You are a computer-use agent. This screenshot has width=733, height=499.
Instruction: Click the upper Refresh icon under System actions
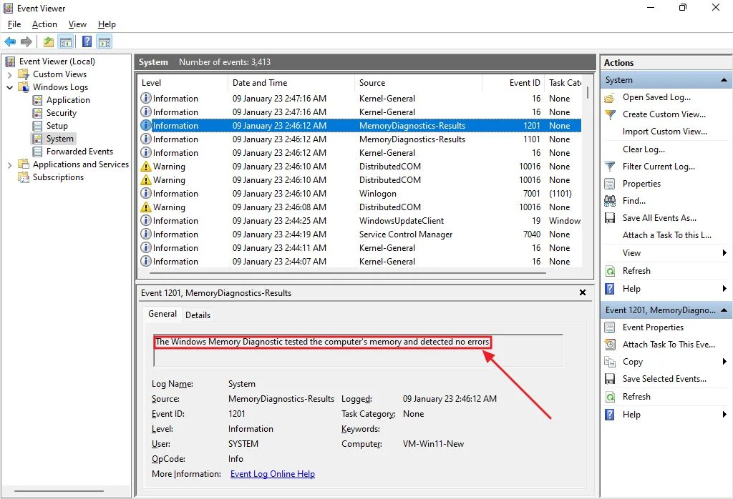610,271
